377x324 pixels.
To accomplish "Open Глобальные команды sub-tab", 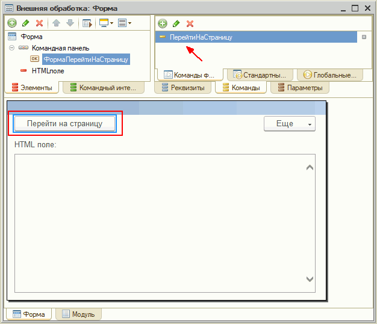I will pyautogui.click(x=330, y=75).
